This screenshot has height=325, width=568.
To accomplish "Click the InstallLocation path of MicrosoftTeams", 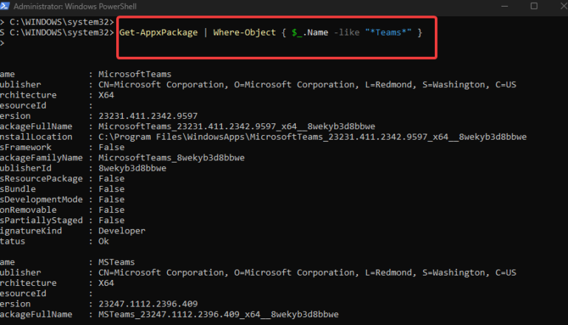I will (x=312, y=137).
